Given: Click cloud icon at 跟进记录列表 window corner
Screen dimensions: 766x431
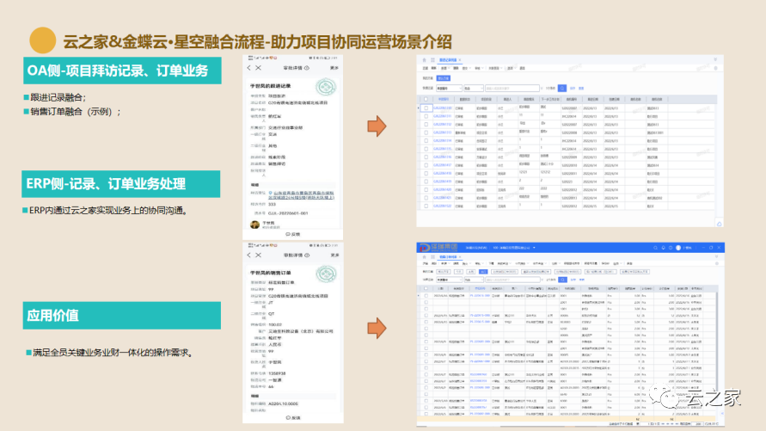Looking at the screenshot, I should pos(719,224).
